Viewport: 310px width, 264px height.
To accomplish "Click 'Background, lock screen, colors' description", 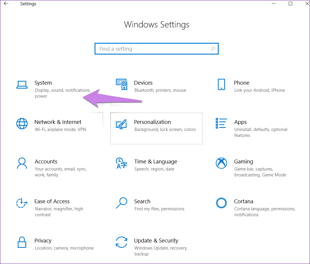I will (x=165, y=129).
